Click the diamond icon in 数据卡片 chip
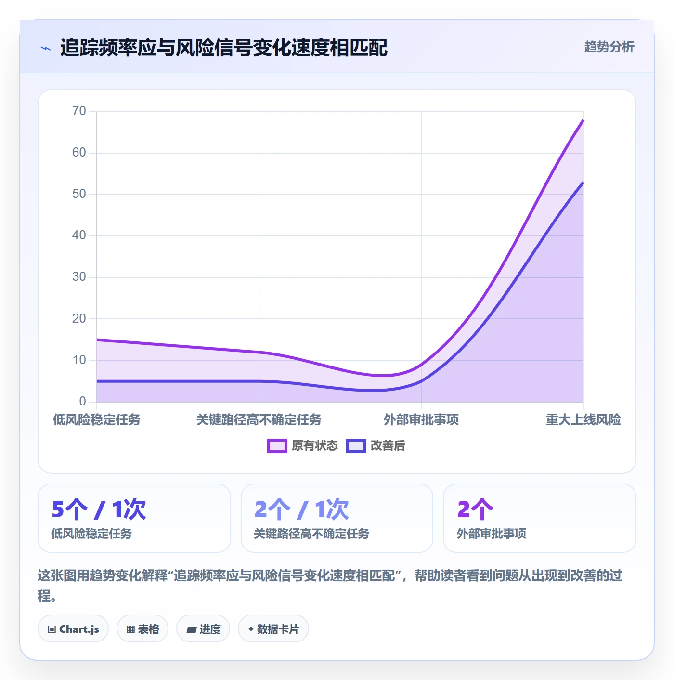The height and width of the screenshot is (680, 674). (x=251, y=629)
